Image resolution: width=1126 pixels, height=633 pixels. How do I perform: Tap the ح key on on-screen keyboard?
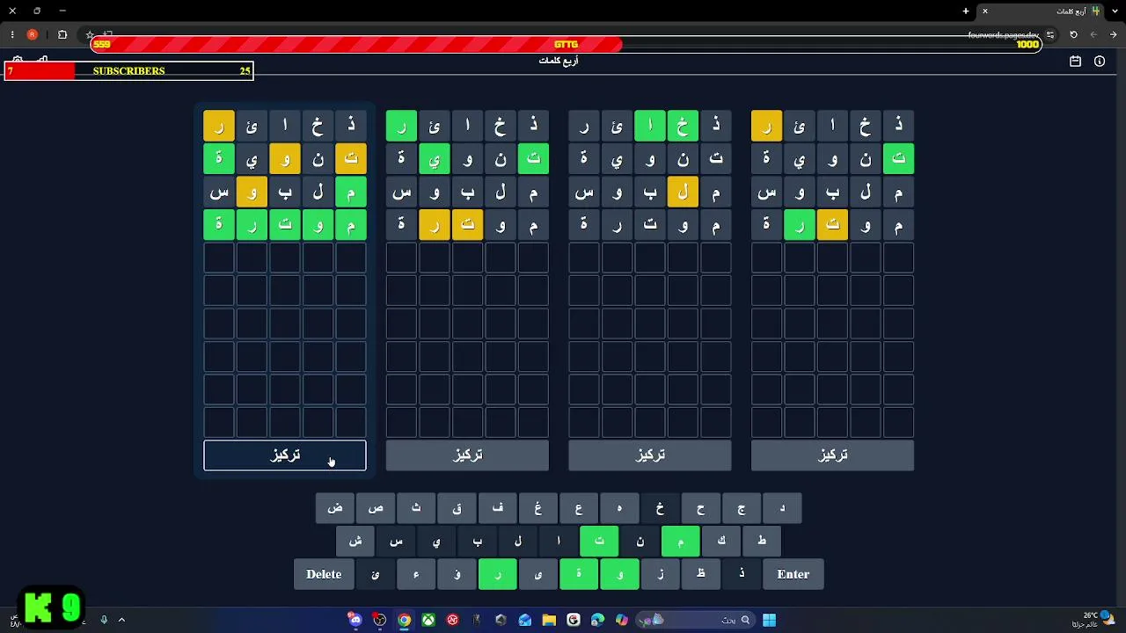click(700, 508)
